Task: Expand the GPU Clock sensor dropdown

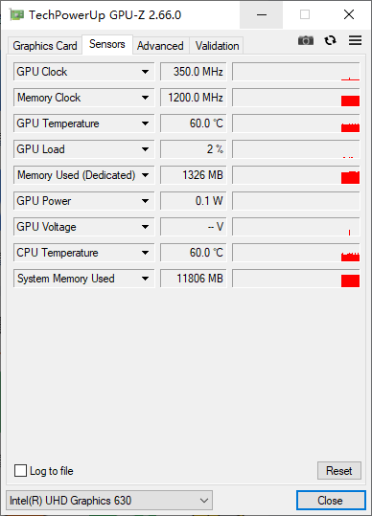Action: [145, 72]
